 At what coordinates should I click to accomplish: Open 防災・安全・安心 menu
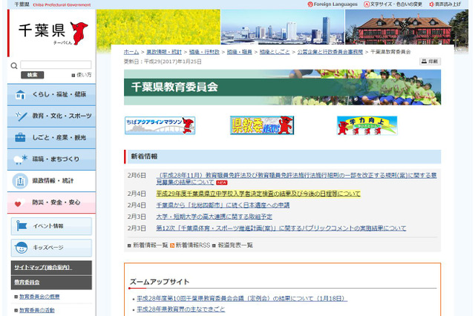click(51, 203)
